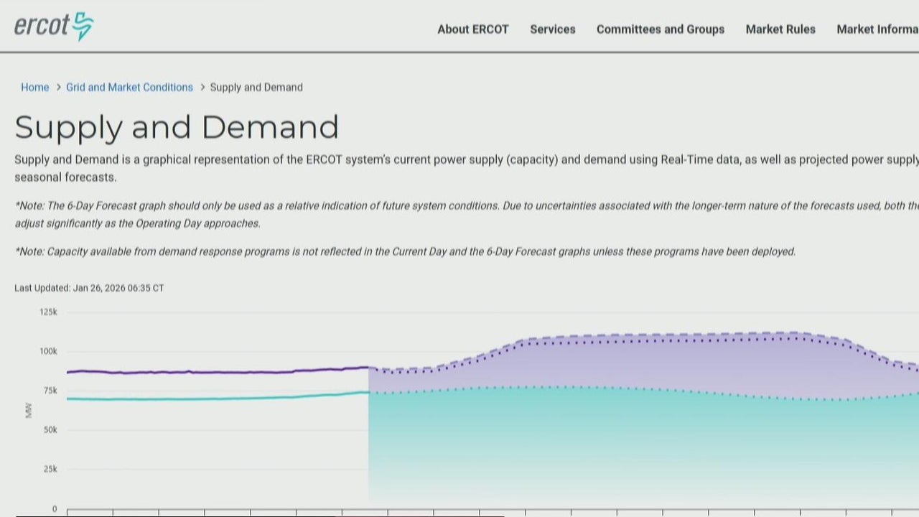
Task: Click the breadcrumb chevron right after Home
Action: pyautogui.click(x=58, y=88)
